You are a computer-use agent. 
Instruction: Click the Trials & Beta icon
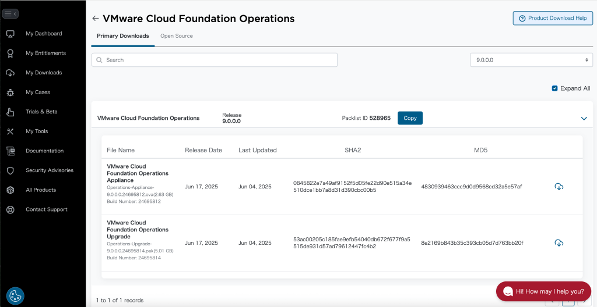10,112
